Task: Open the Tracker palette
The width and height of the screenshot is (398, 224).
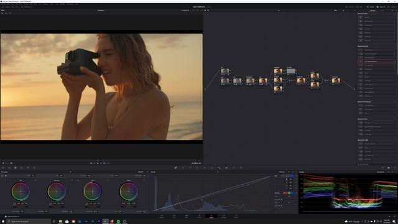Action: (205, 167)
